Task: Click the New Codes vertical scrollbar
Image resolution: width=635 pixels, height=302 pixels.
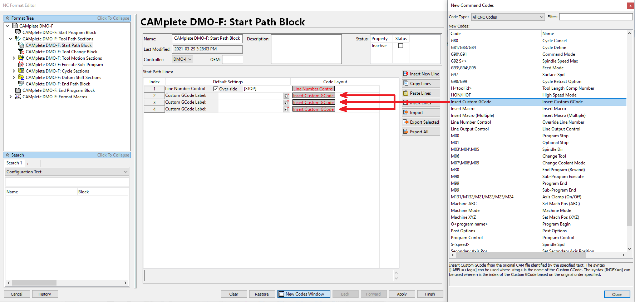Action: 629,198
